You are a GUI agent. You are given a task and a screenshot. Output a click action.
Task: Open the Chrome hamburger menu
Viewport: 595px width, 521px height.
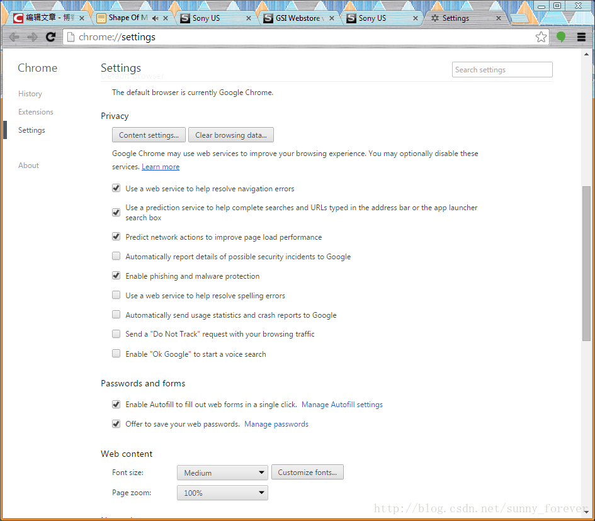(581, 36)
